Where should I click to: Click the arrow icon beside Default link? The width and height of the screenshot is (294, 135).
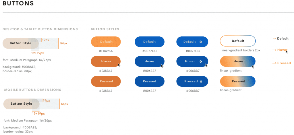point(274,39)
